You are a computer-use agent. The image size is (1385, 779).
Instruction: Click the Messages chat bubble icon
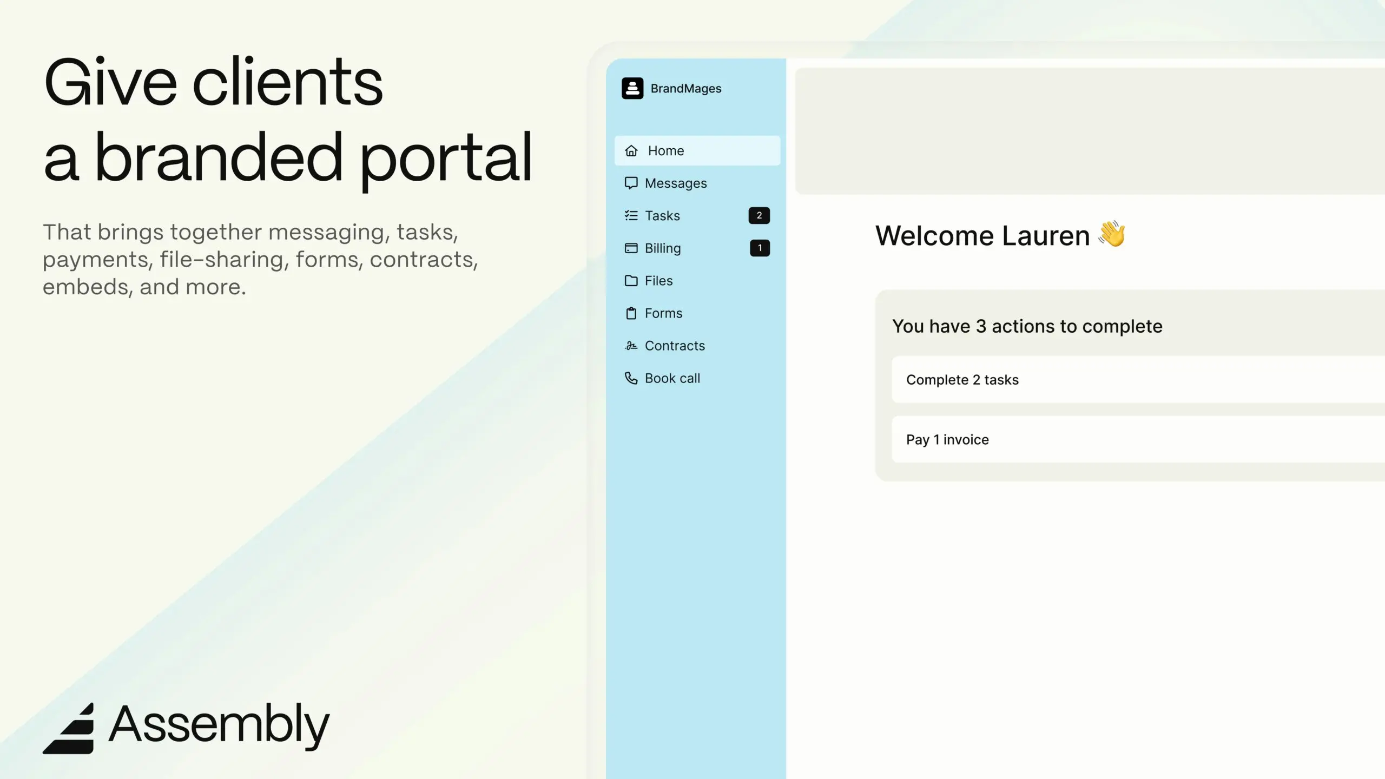coord(631,183)
